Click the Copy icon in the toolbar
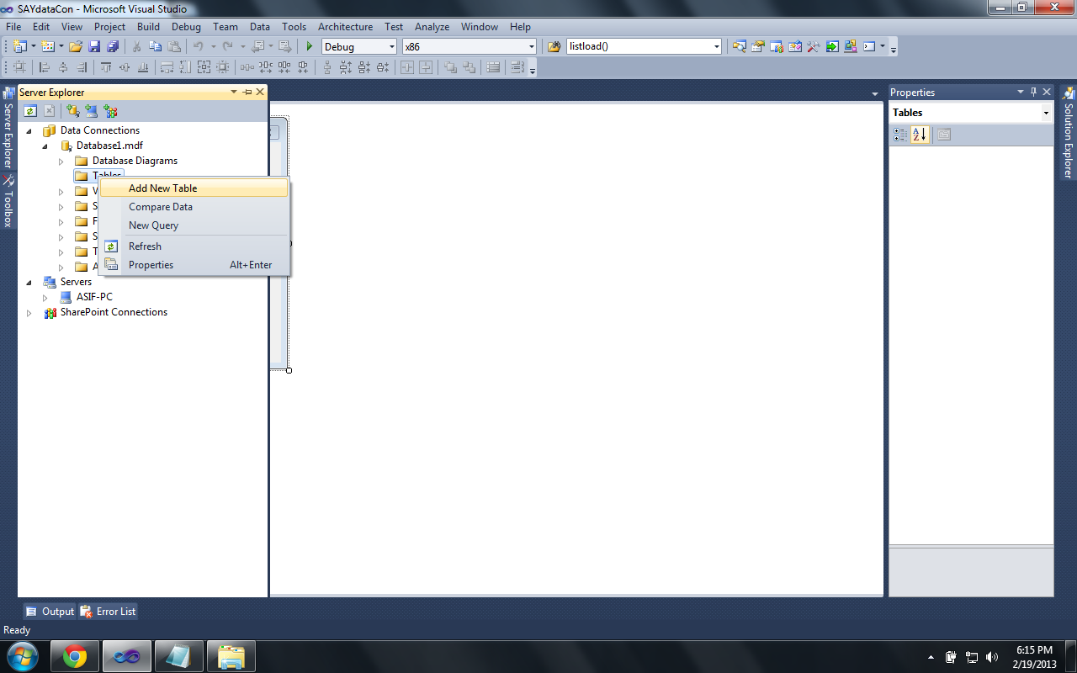 [x=156, y=46]
